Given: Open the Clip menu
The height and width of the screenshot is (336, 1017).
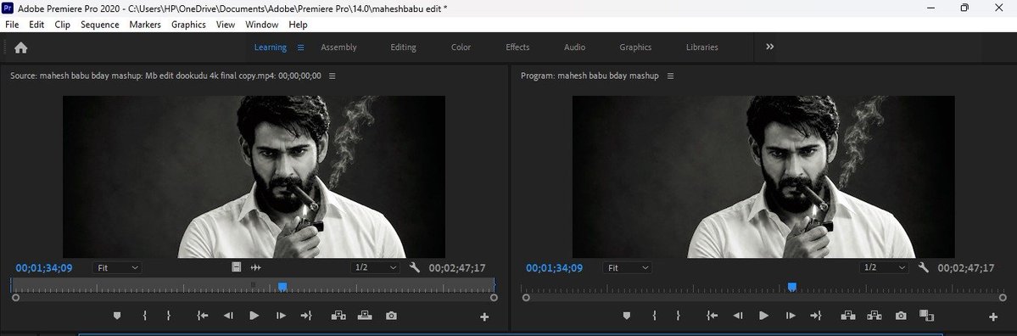Looking at the screenshot, I should pyautogui.click(x=62, y=25).
